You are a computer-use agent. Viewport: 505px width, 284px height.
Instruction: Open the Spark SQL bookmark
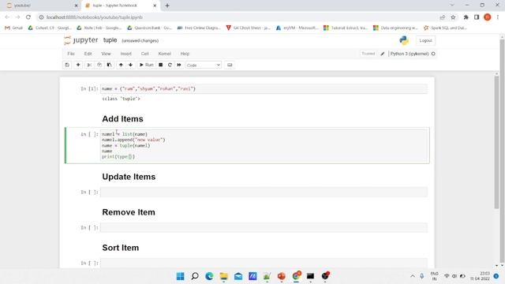pyautogui.click(x=445, y=28)
